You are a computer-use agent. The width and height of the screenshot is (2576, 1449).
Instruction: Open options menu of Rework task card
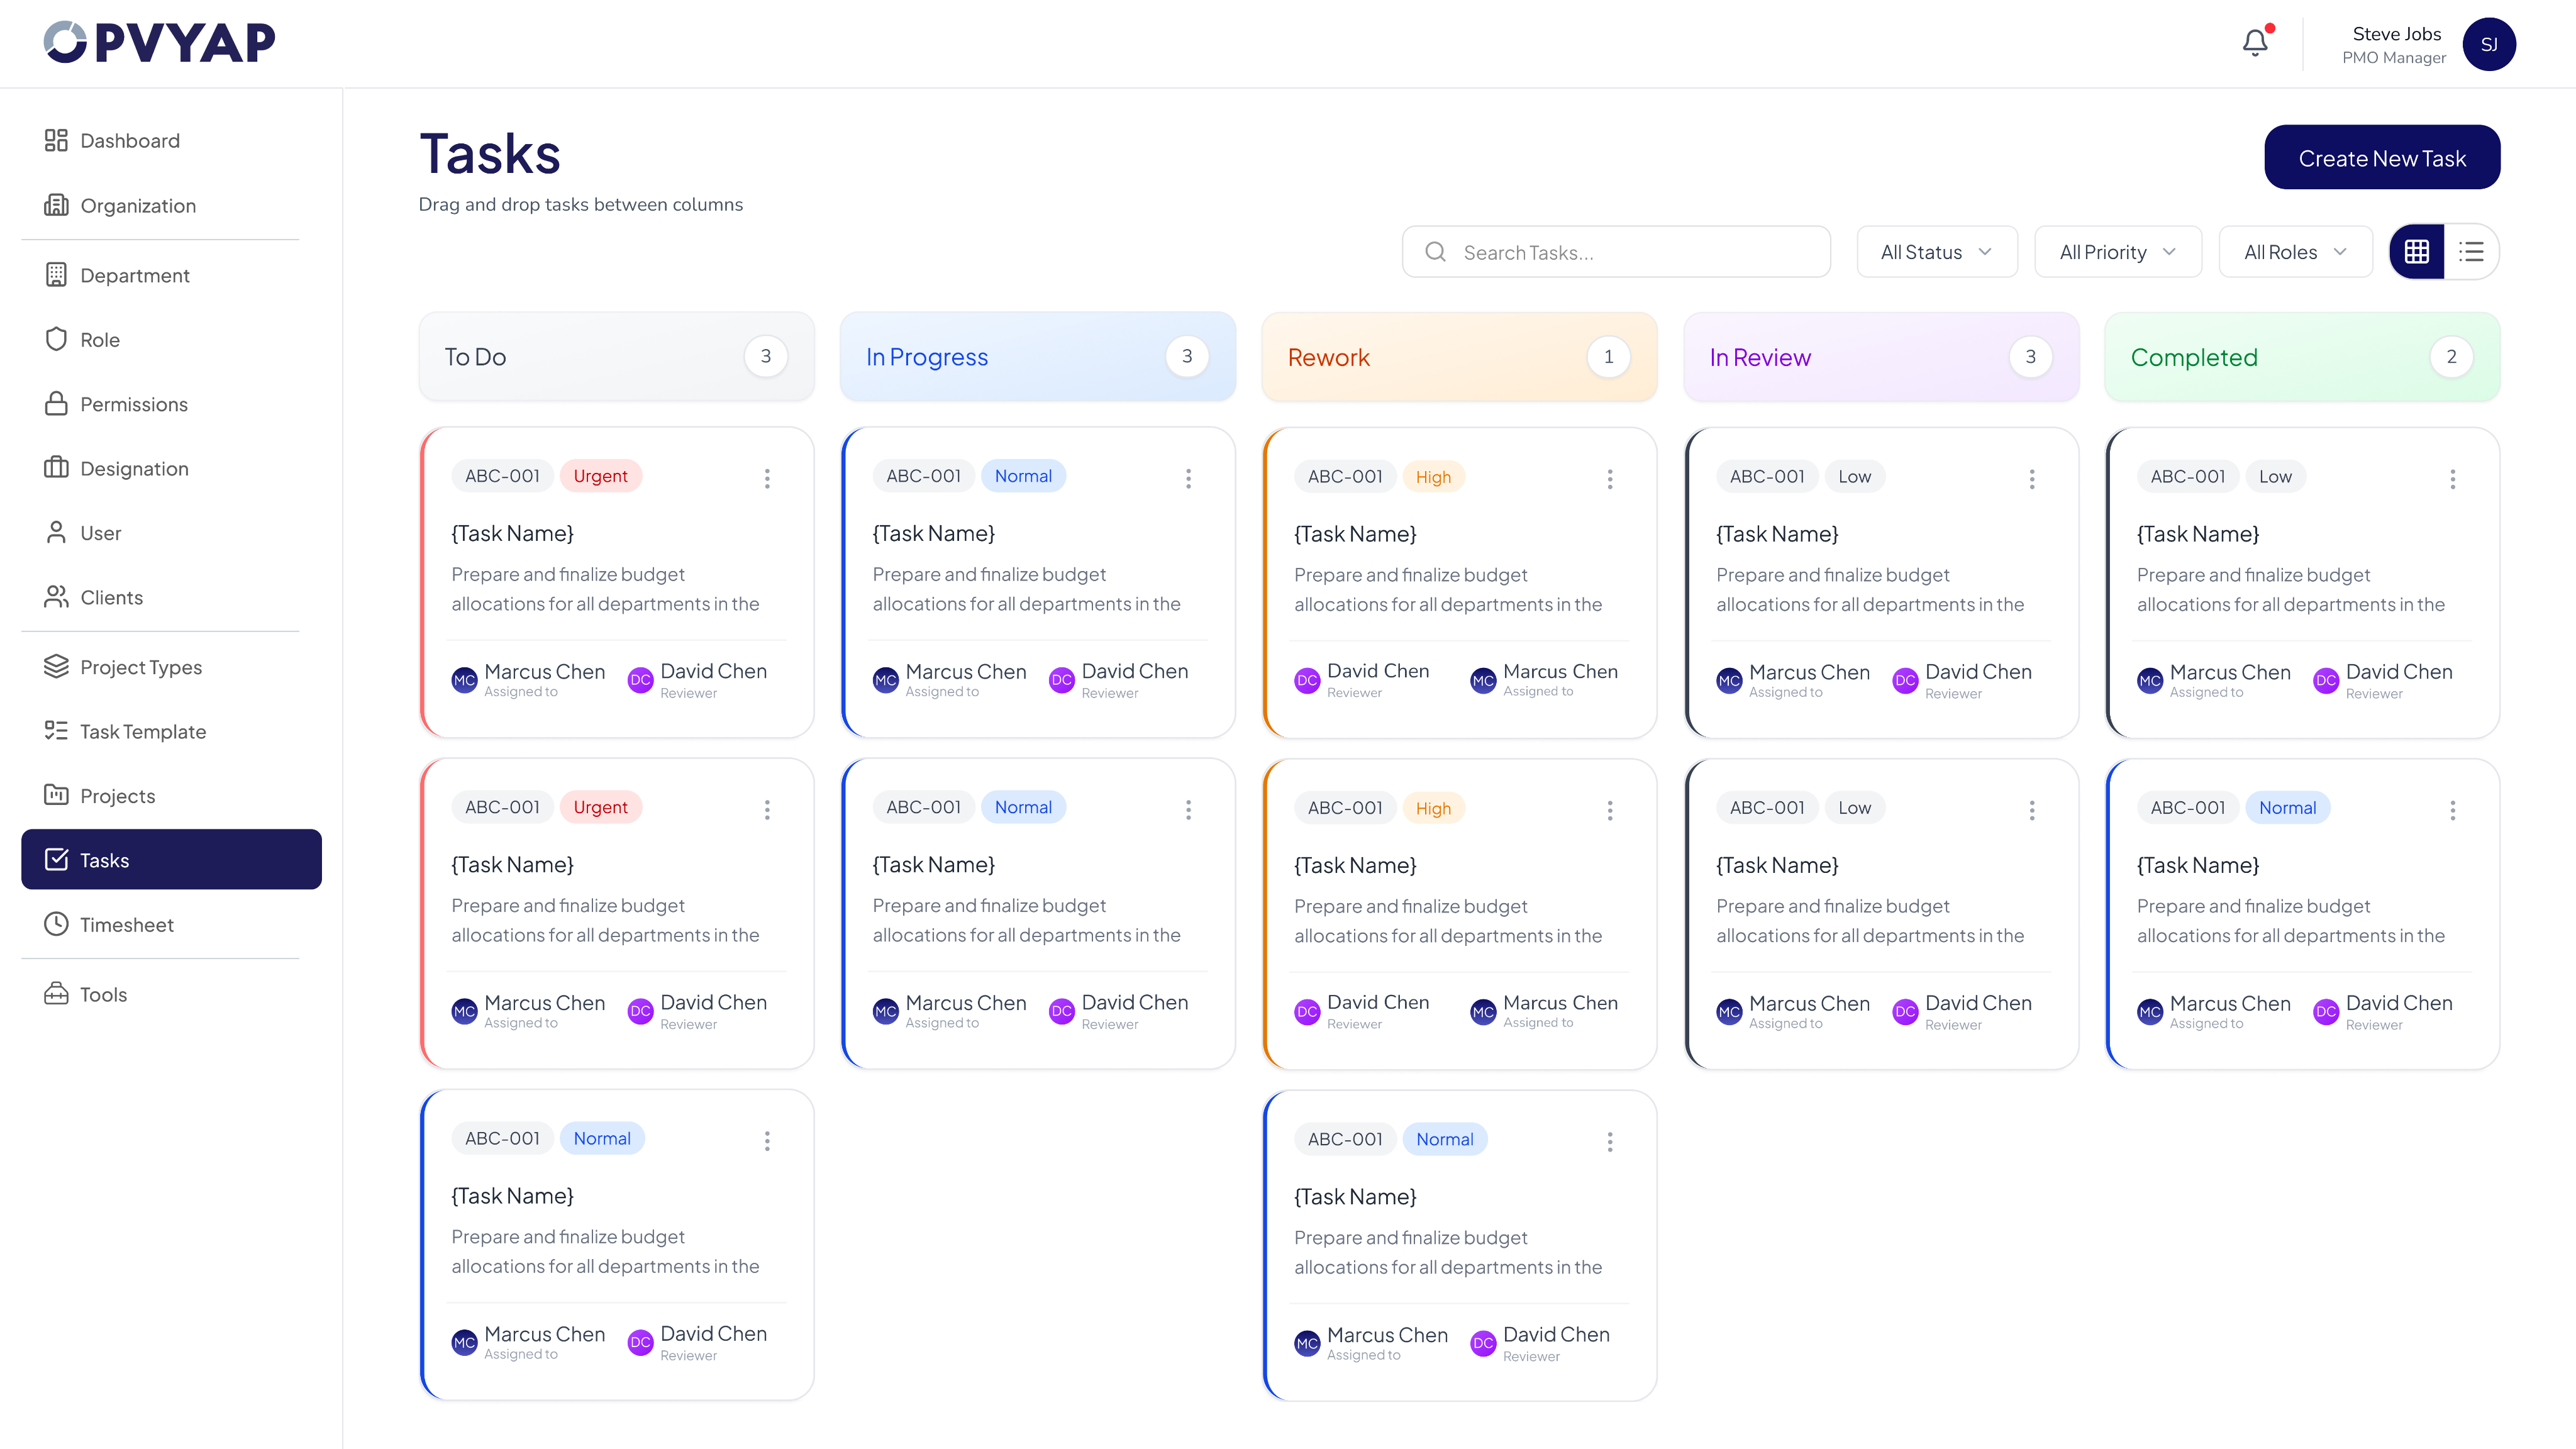1610,479
